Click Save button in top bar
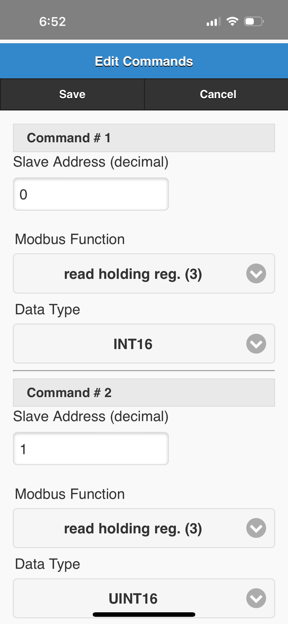 coord(72,94)
